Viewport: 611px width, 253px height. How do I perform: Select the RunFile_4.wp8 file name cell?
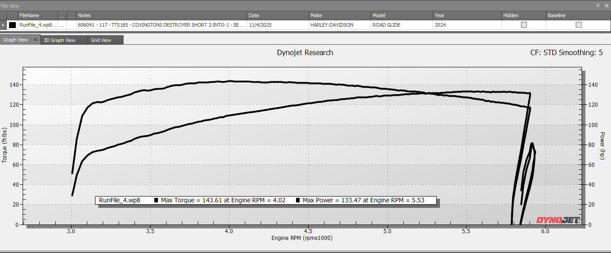(38, 25)
